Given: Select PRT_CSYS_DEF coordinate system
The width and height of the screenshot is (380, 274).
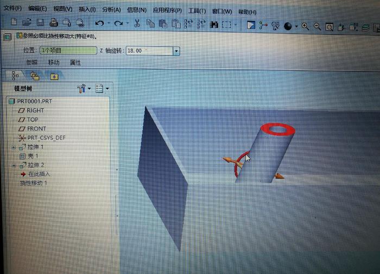Looking at the screenshot, I should [x=46, y=138].
